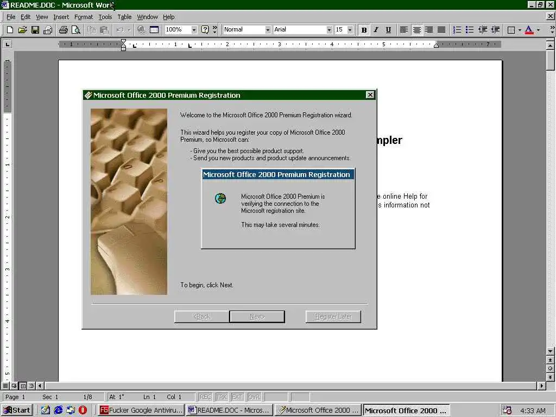Click Register Later in the wizard
This screenshot has height=417, width=556.
tap(333, 317)
